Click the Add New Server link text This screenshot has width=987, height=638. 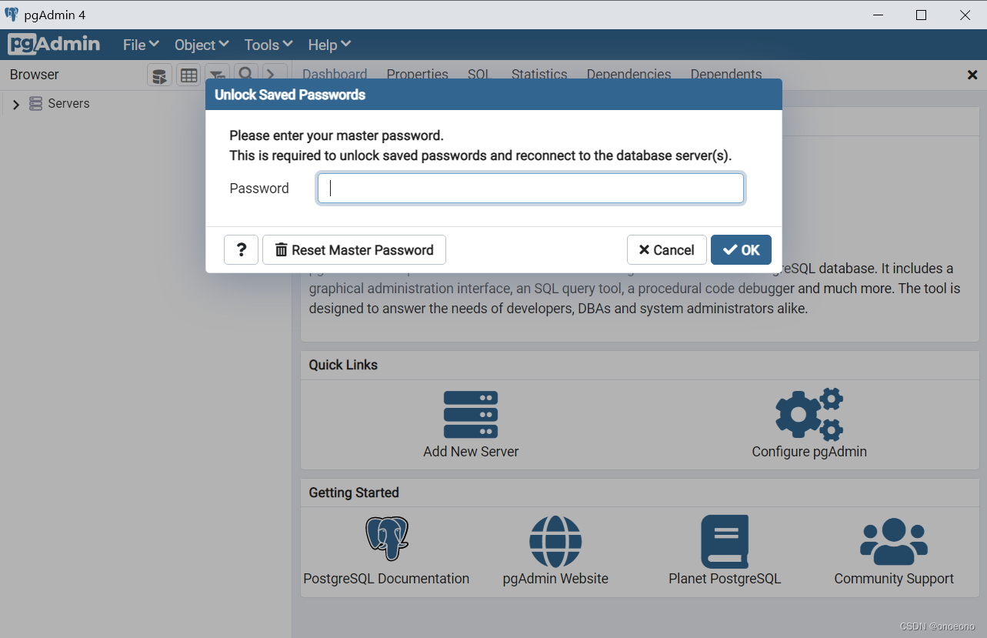(x=471, y=452)
